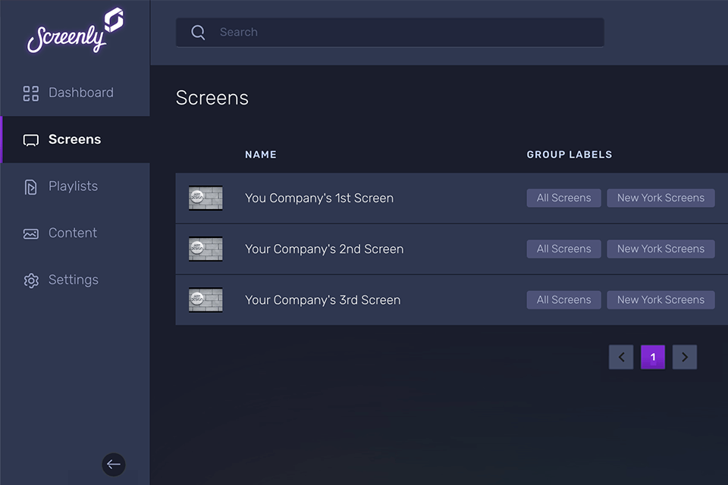Open "Your Company's 3rd Screen" row name

[323, 300]
